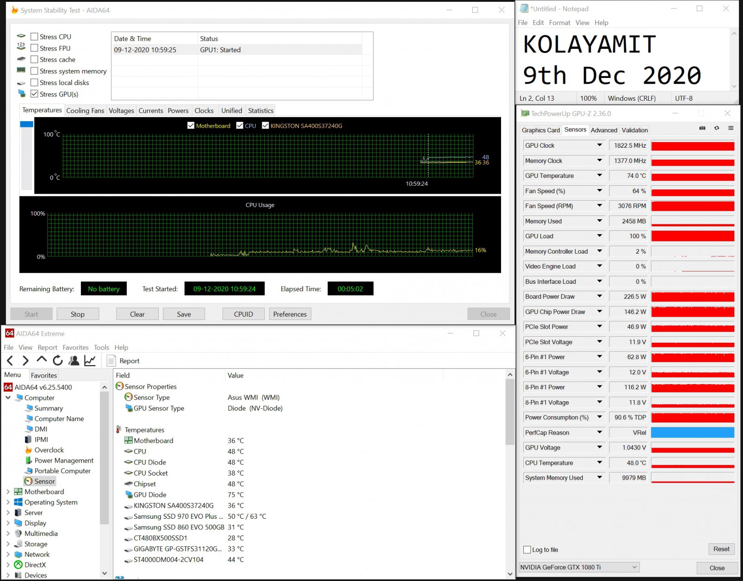
Task: Open the graph icon in AIDA64 toolbar
Action: (x=90, y=360)
